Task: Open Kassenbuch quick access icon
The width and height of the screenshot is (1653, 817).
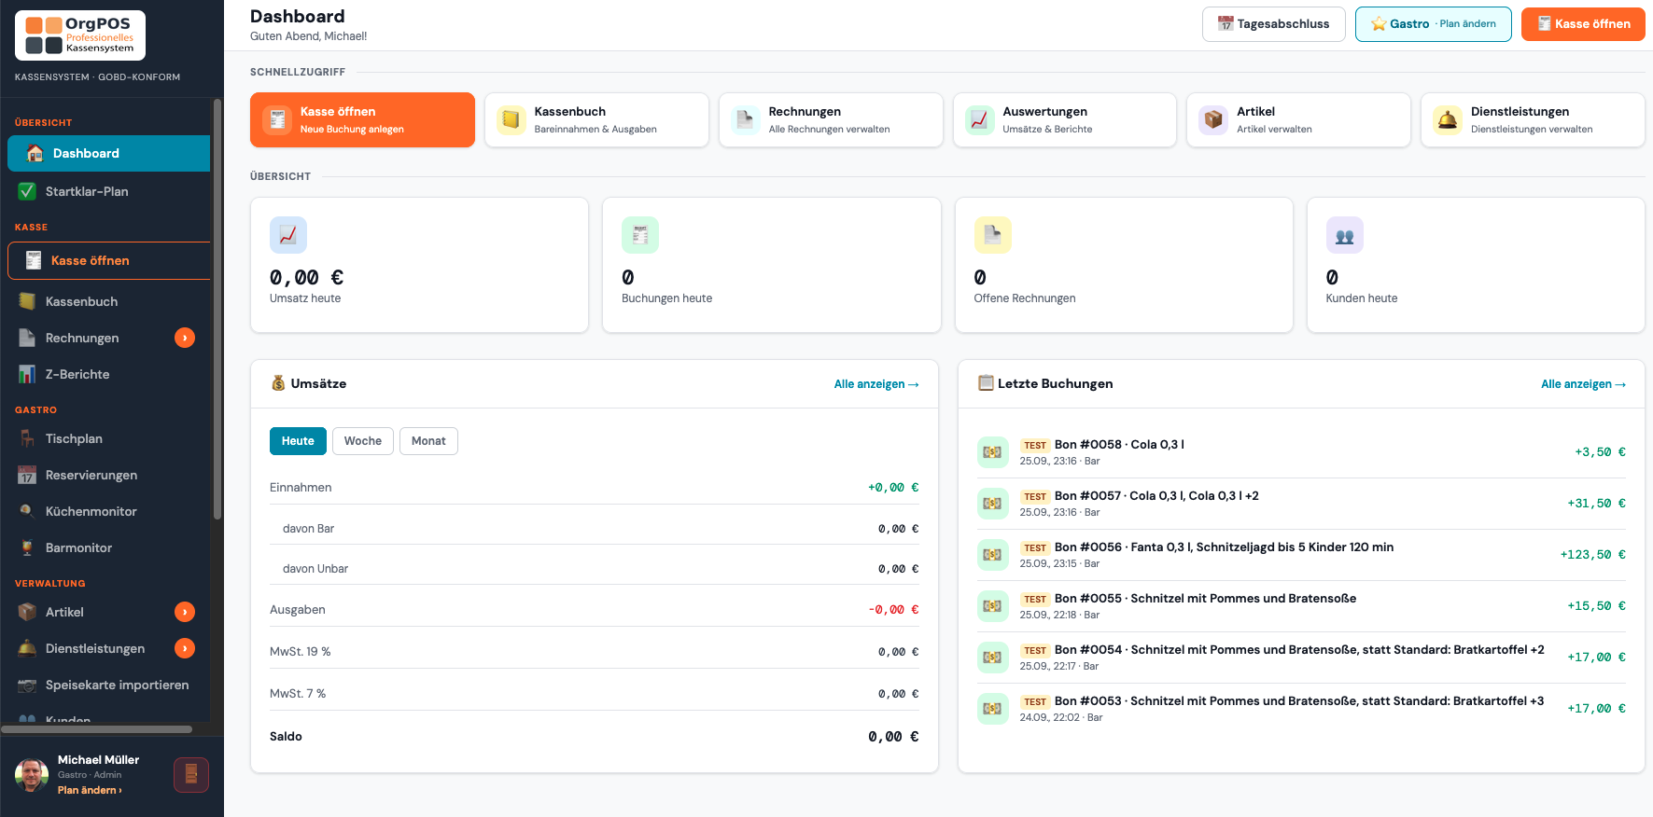Action: click(x=511, y=119)
